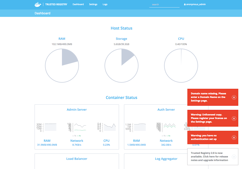Click the RAM usage pie chart
242x169 pixels.
point(62,65)
